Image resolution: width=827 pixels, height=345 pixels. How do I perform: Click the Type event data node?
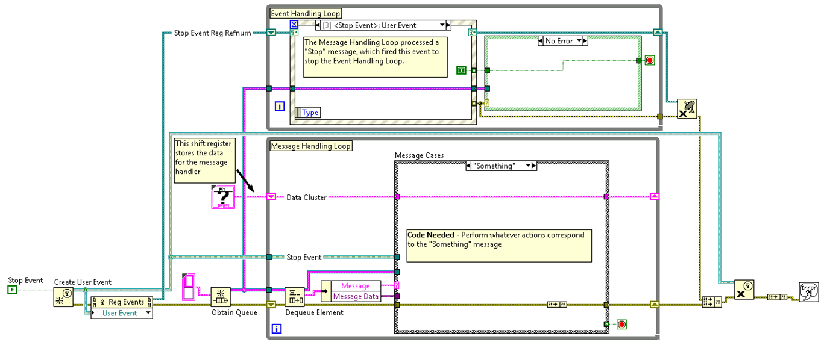[x=307, y=113]
